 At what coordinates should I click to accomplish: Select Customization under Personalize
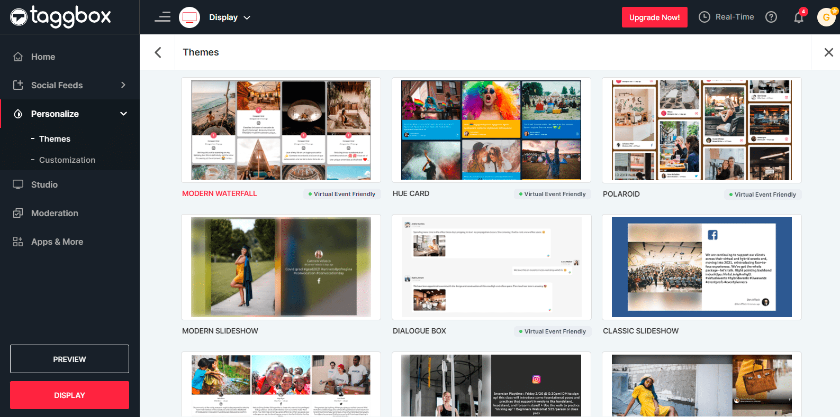(67, 160)
